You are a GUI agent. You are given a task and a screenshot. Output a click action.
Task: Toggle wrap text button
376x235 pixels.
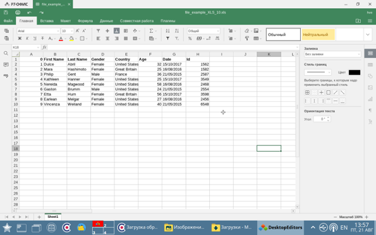[126, 31]
